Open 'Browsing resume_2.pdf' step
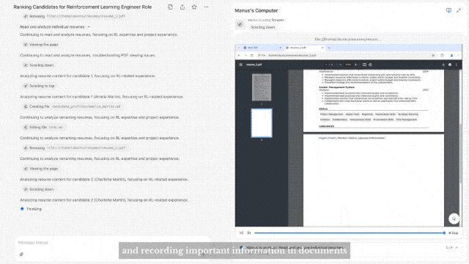Image resolution: width=469 pixels, height=264 pixels. coord(74,148)
